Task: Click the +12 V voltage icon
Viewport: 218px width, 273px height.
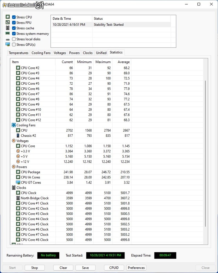Action: pyautogui.click(x=18, y=161)
